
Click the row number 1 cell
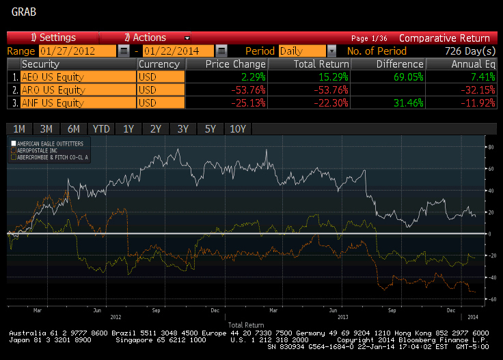[14, 77]
